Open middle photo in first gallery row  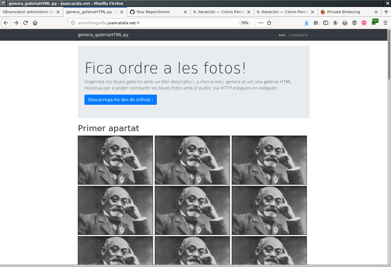192,160
